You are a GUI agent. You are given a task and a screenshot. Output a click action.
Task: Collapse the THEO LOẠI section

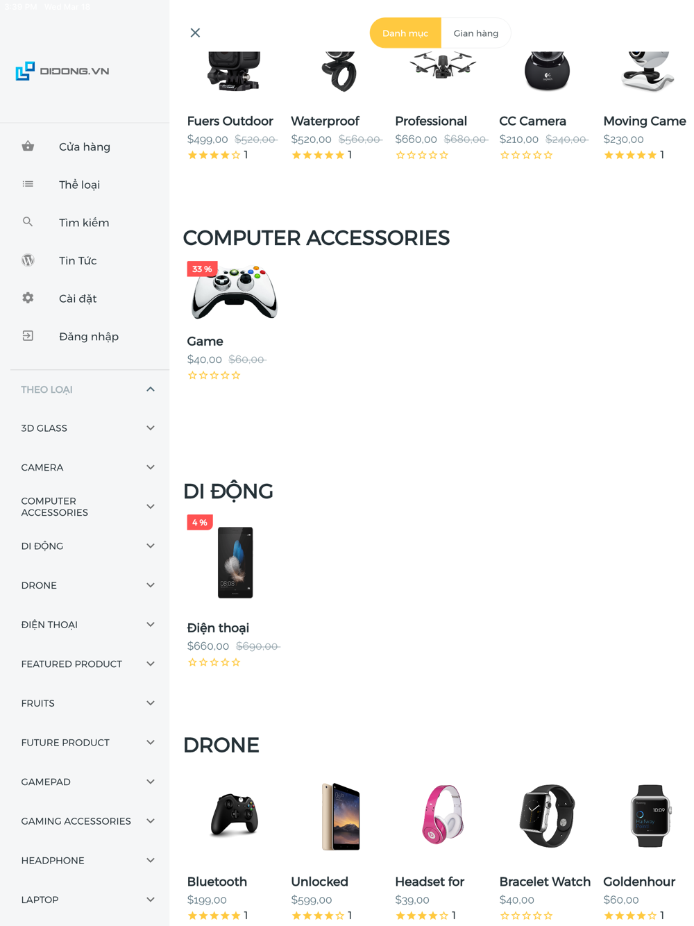click(x=151, y=389)
